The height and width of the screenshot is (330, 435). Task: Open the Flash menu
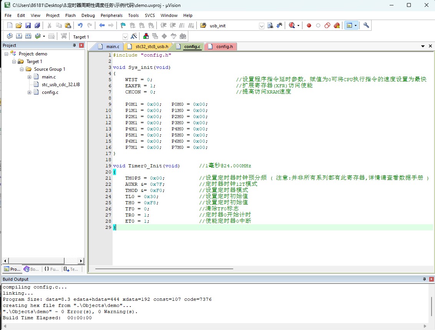tap(70, 15)
